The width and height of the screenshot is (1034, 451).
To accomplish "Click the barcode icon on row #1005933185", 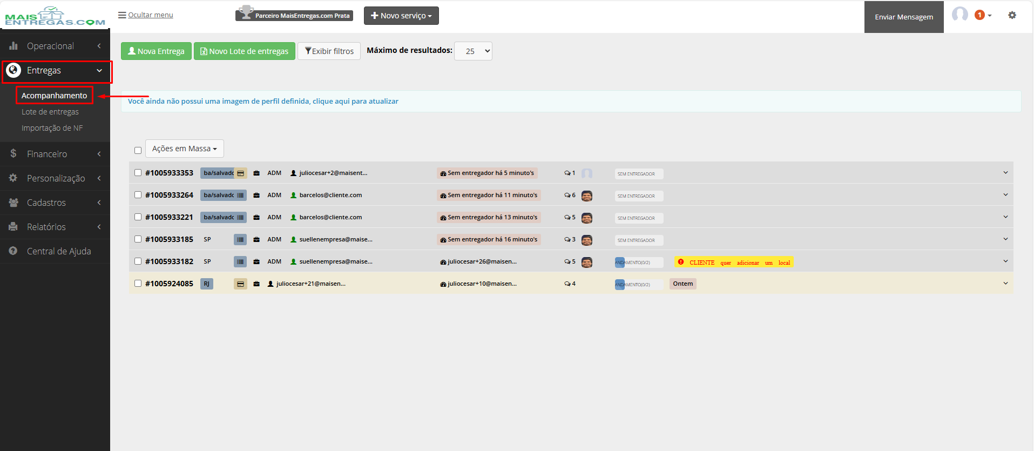I will click(240, 239).
